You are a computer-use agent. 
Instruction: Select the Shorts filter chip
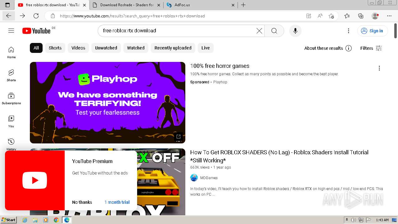55,48
